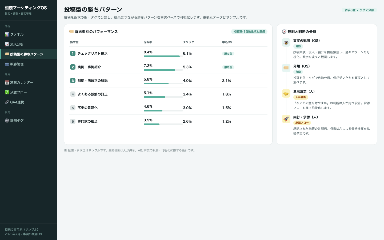The height and width of the screenshot is (240, 384).
Task: Click rank badge 1 for チェックリスト提示
Action: [73, 53]
